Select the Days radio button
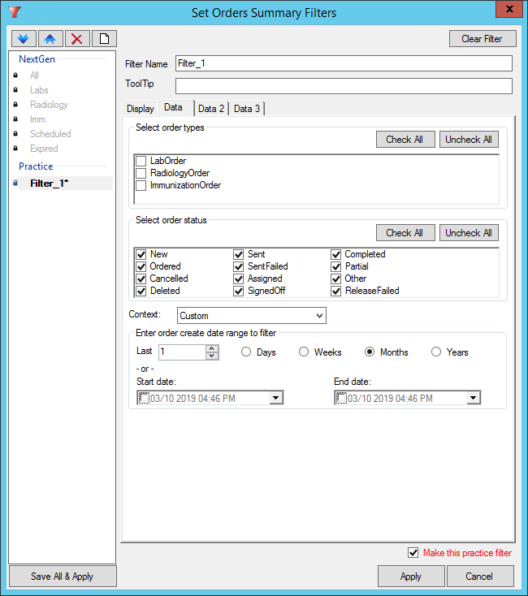Viewport: 528px width, 596px height. (x=246, y=352)
